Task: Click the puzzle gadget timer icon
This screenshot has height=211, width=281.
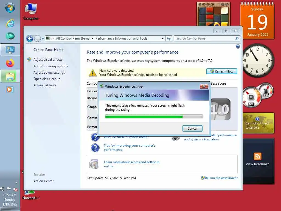Action: pos(200,4)
